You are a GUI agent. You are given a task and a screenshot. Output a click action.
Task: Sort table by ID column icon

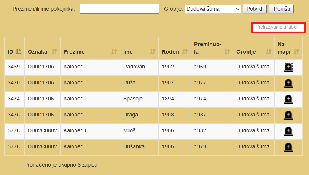click(19, 52)
